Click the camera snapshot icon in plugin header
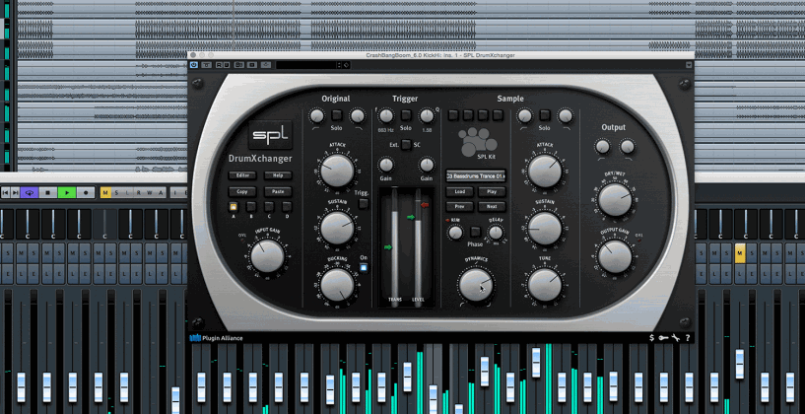This screenshot has width=805, height=414. coord(238,65)
